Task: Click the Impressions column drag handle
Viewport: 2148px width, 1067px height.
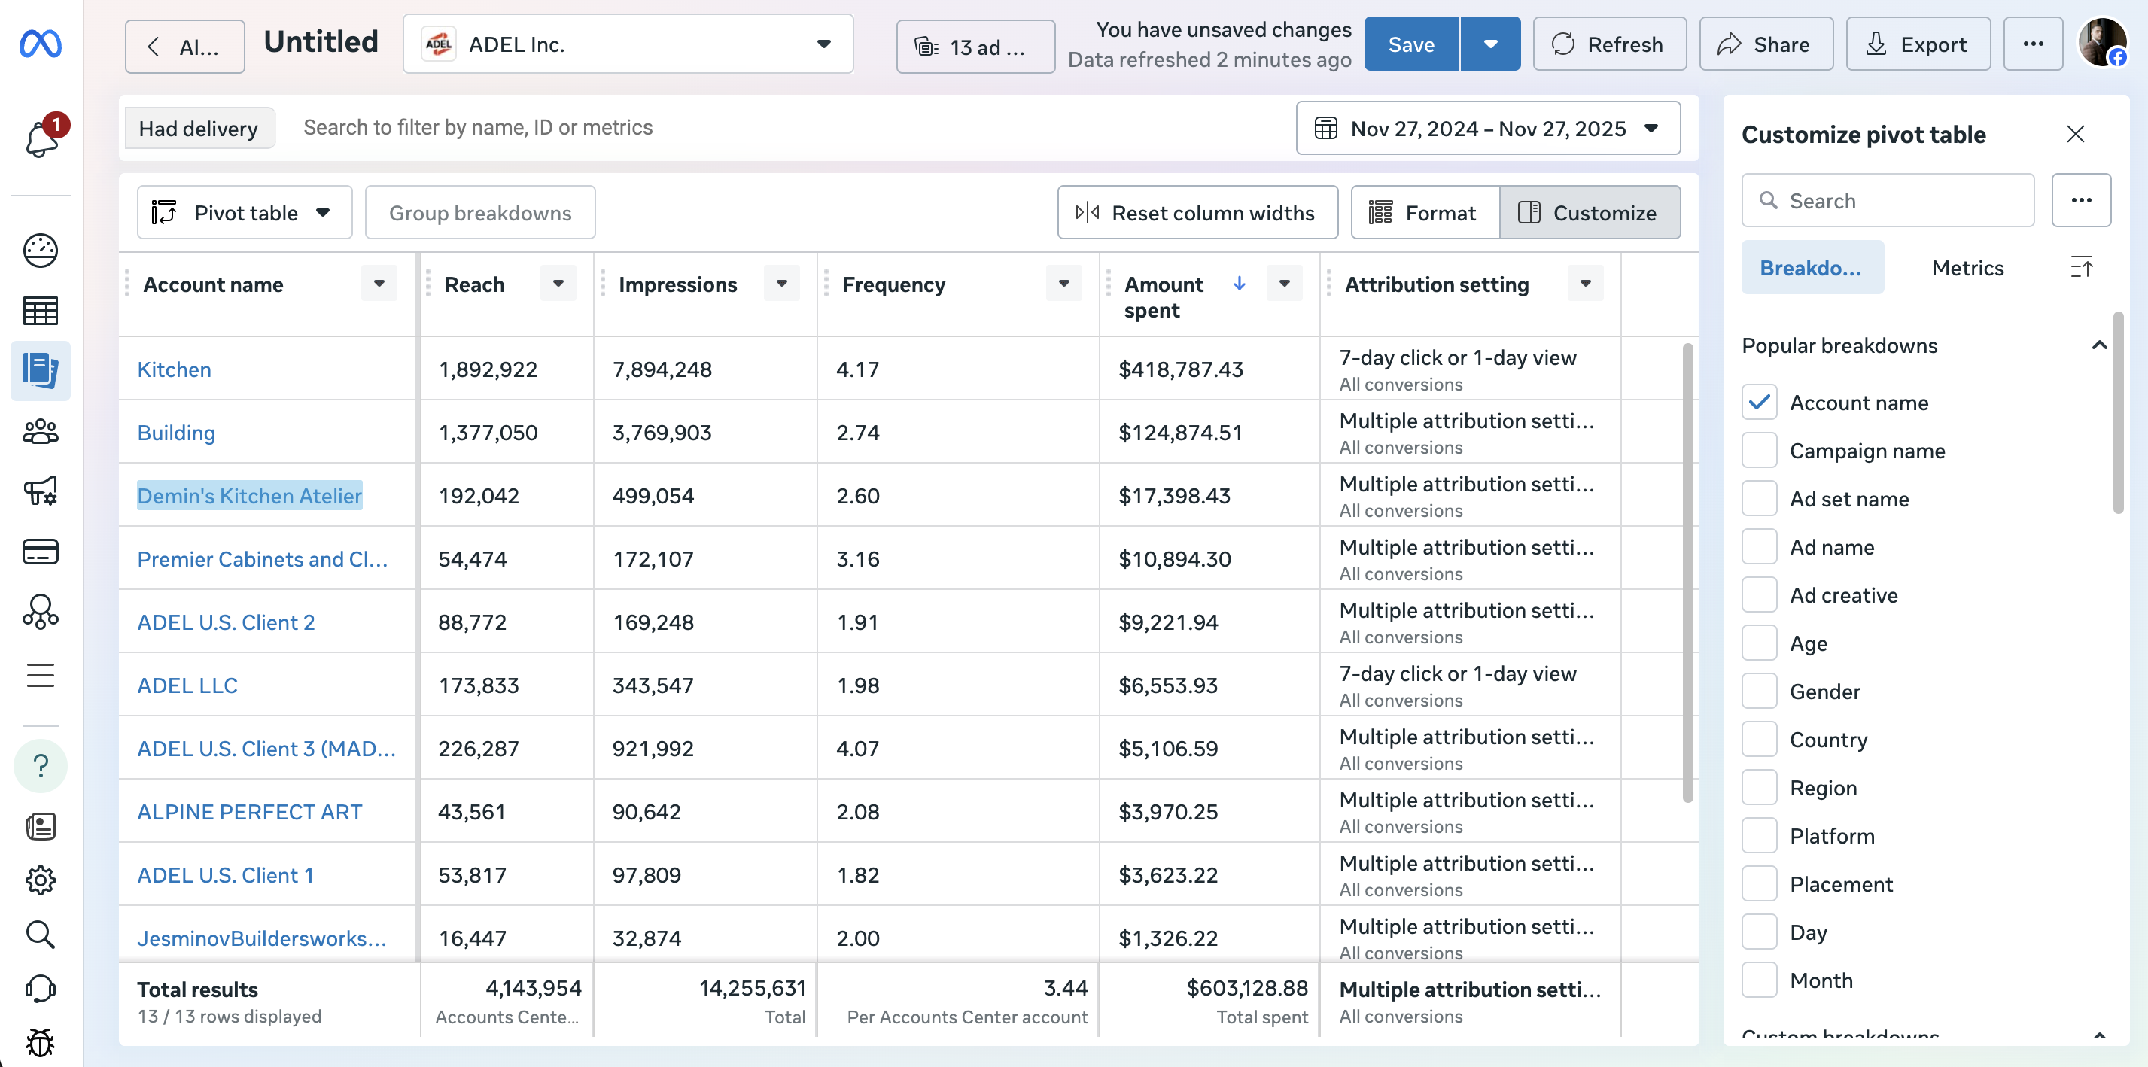Action: 602,284
